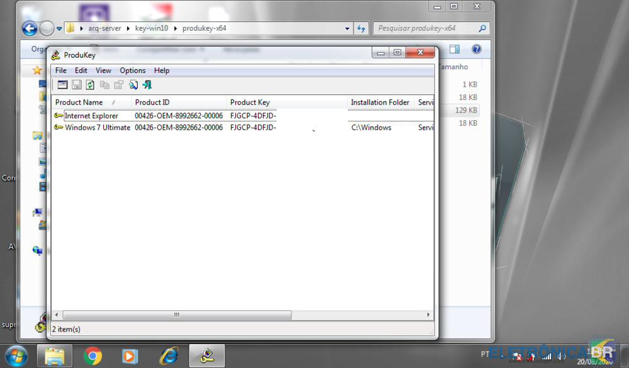Open the recent pages dropdown beside Forward
629x368 pixels.
click(x=59, y=28)
